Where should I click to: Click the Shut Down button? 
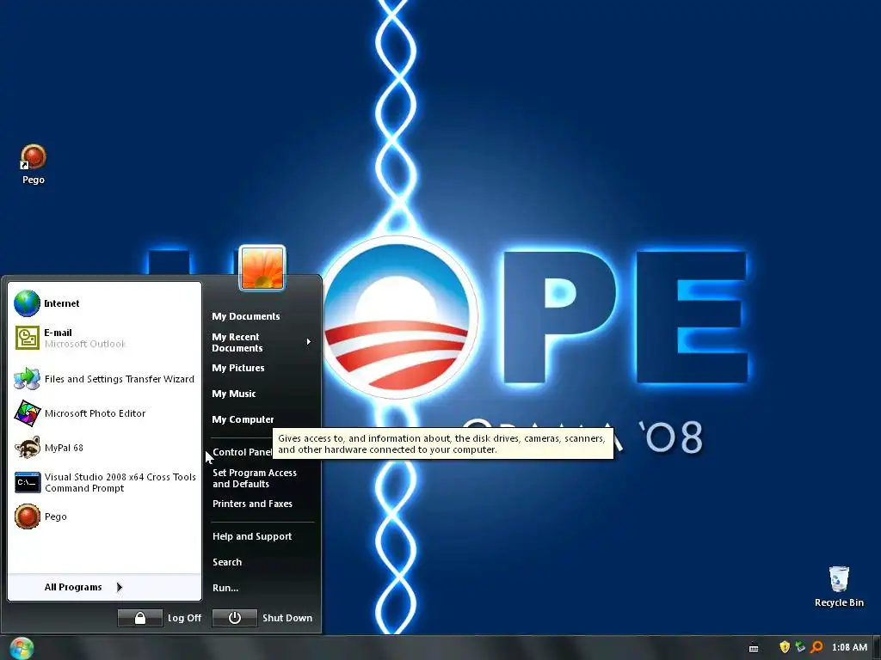(x=262, y=618)
